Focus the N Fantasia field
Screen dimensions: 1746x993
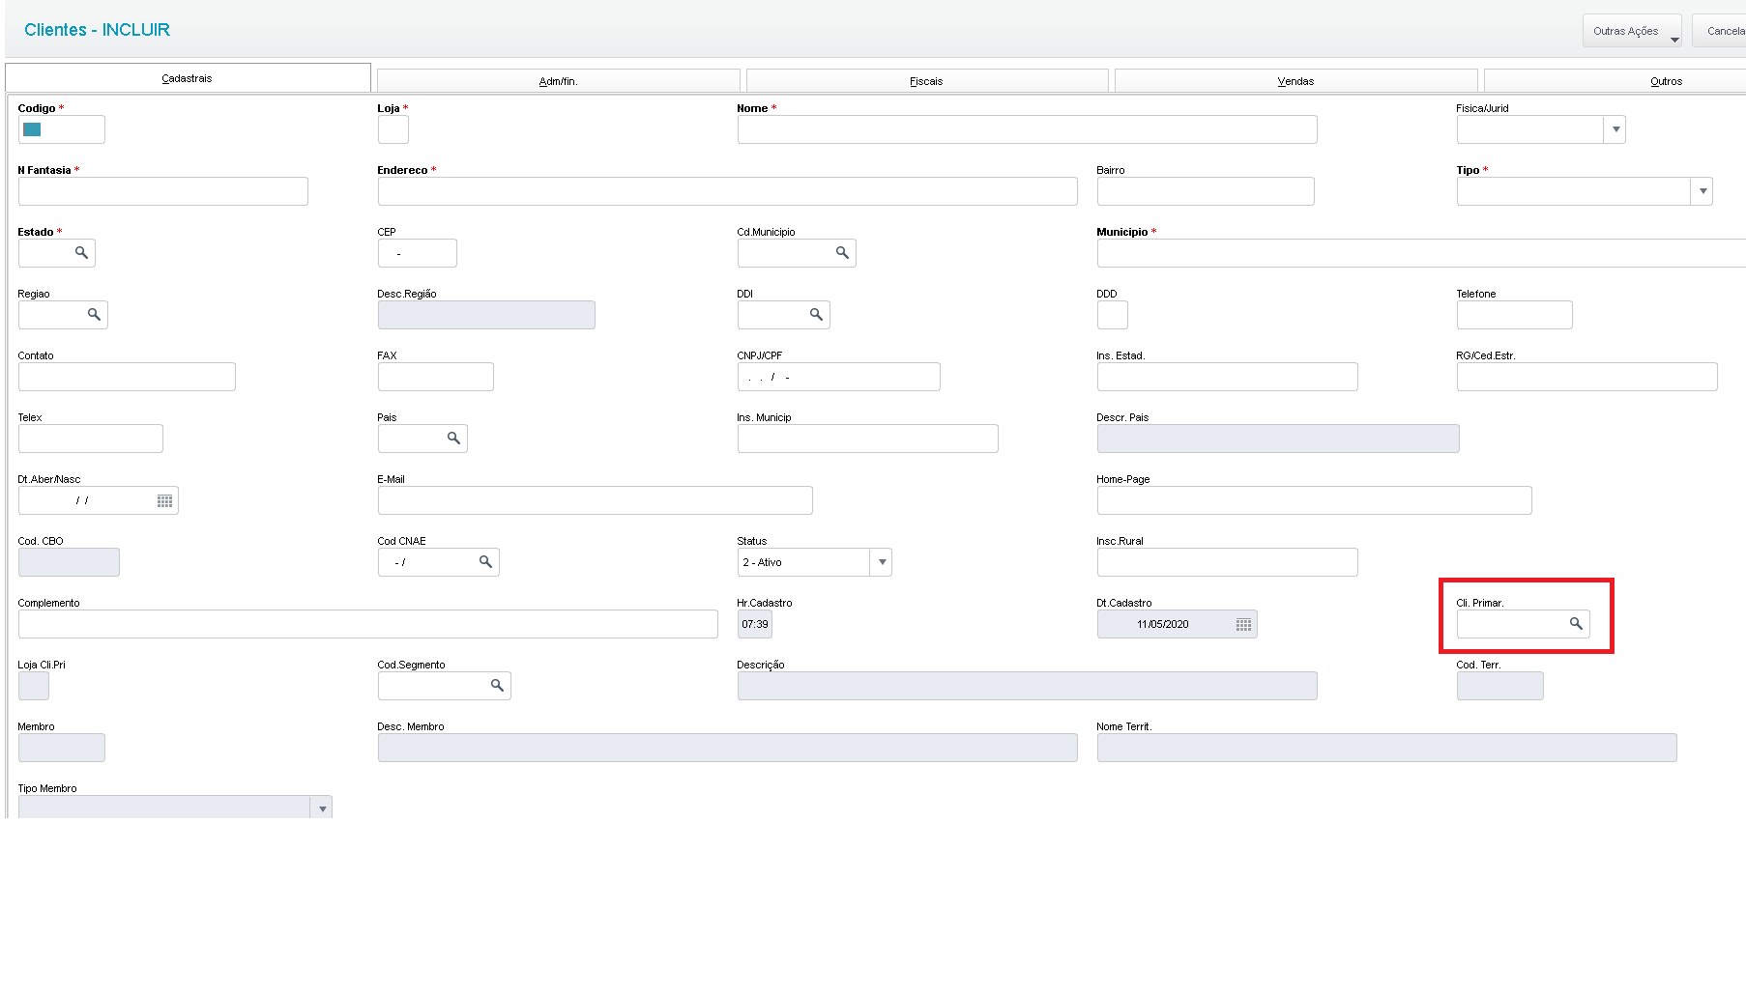tap(163, 191)
